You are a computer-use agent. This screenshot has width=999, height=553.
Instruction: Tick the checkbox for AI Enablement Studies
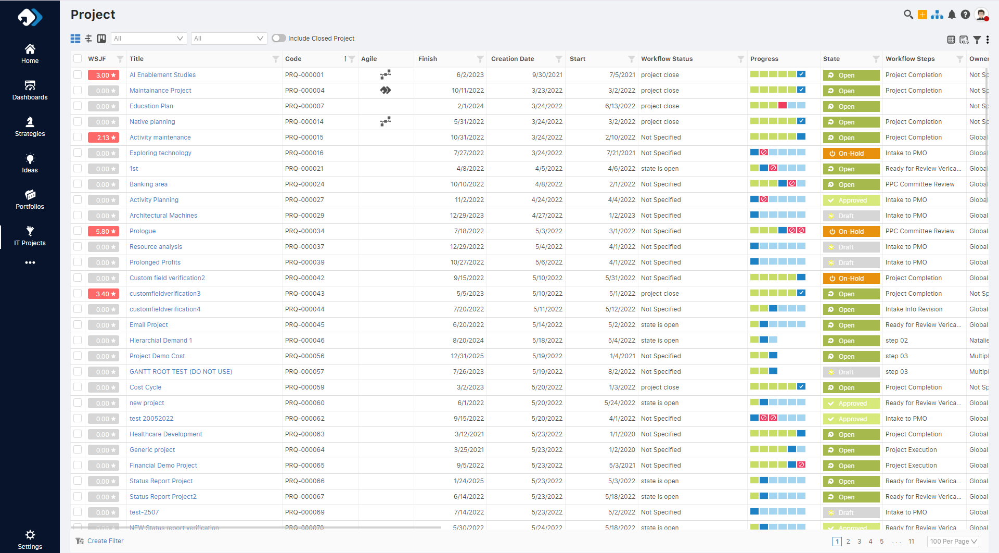(x=78, y=75)
